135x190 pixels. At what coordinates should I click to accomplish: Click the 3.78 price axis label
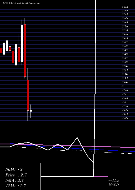click(x=125, y=26)
